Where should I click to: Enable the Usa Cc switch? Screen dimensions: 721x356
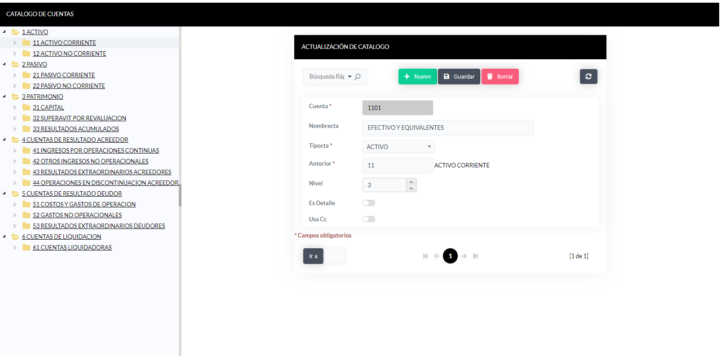tap(369, 219)
